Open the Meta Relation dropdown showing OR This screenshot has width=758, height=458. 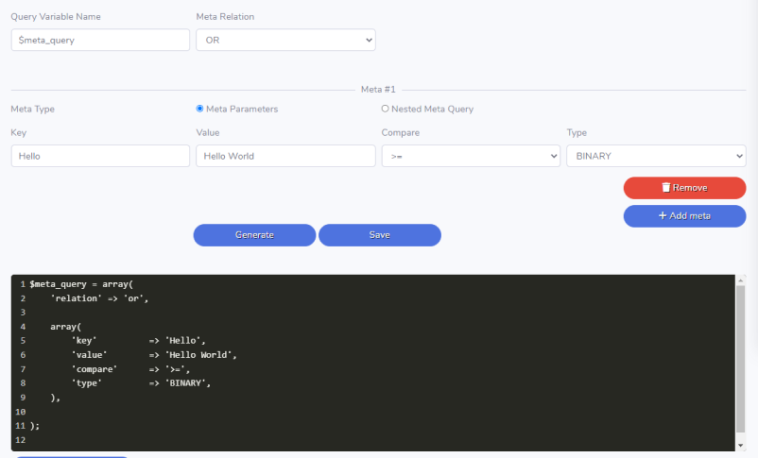point(285,40)
